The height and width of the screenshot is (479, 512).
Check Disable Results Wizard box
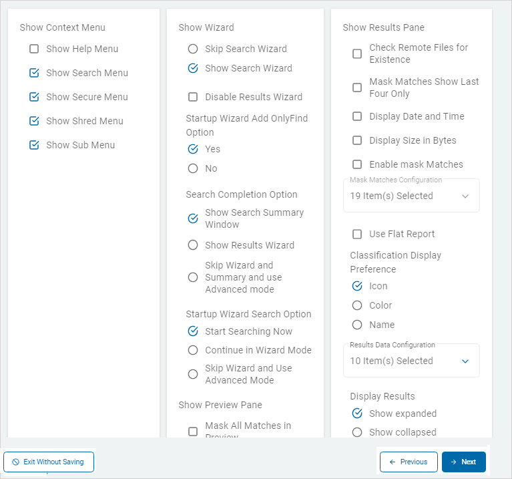pyautogui.click(x=193, y=97)
